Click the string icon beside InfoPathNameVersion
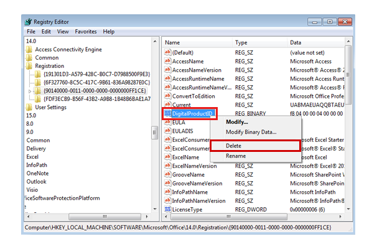Viewport: 377px width, 249px height. coord(167,200)
